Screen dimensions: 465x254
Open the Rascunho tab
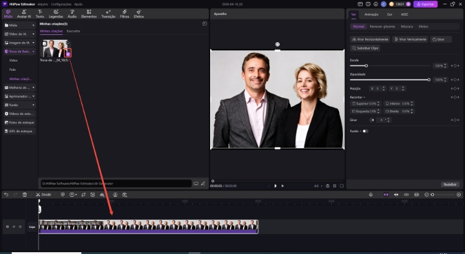[73, 30]
